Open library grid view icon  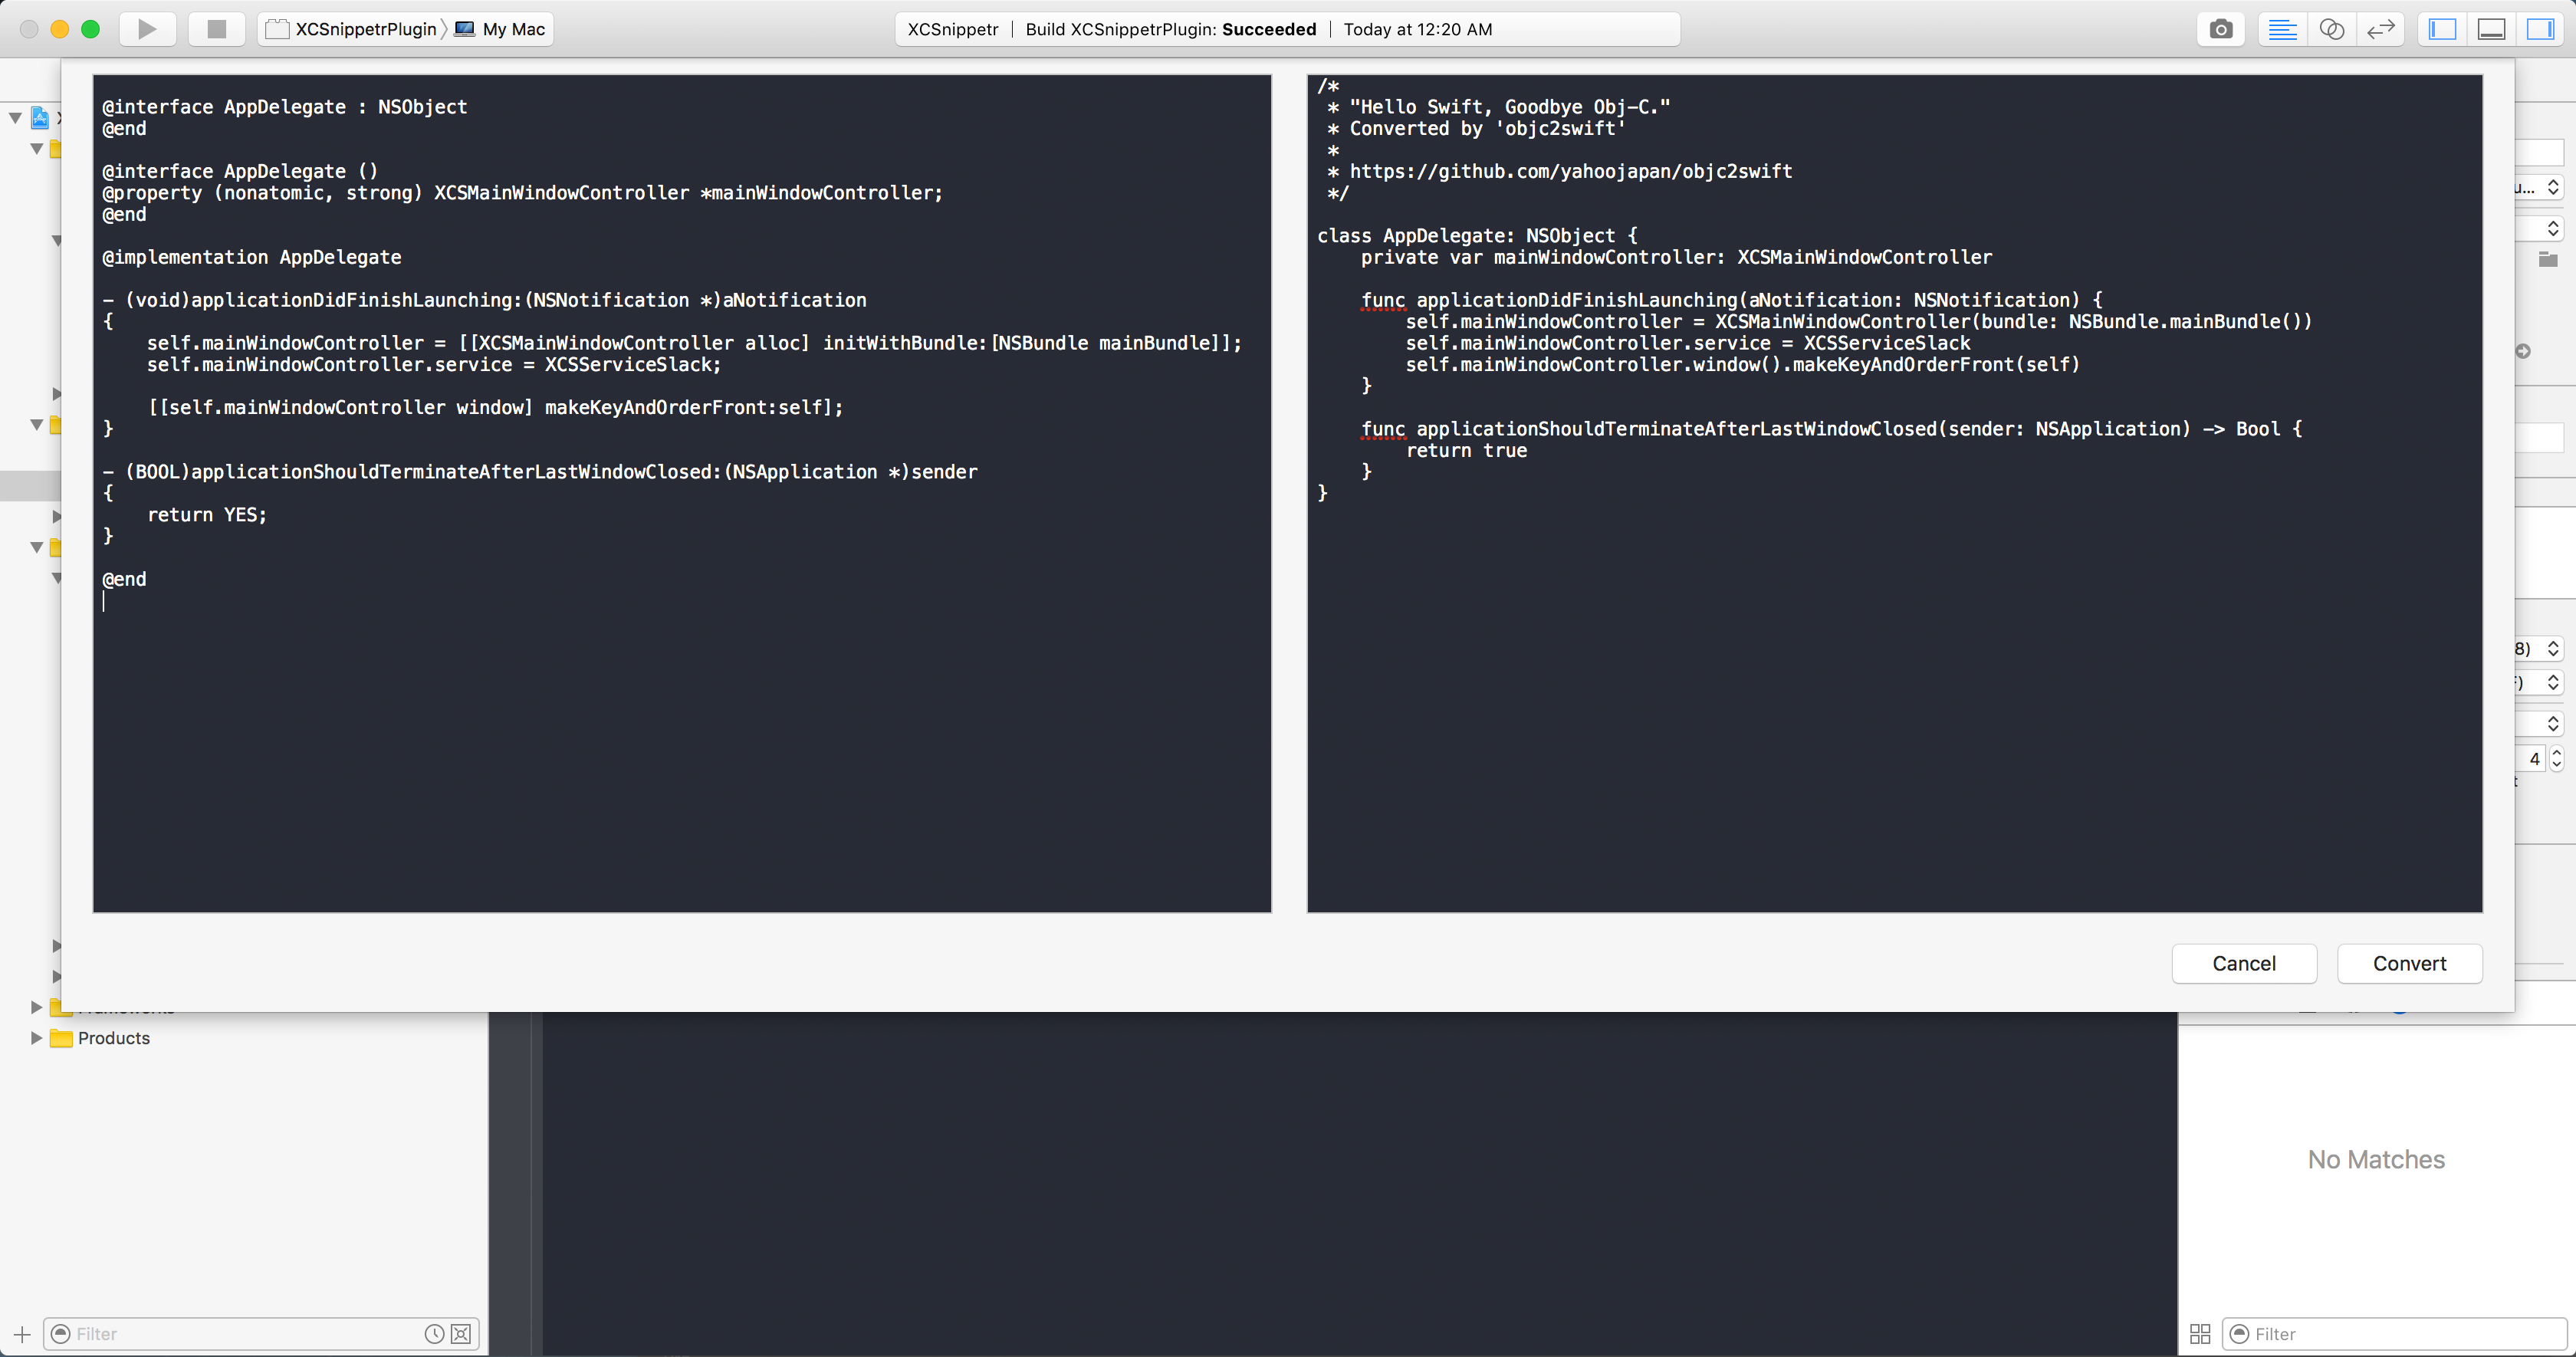point(2200,1334)
